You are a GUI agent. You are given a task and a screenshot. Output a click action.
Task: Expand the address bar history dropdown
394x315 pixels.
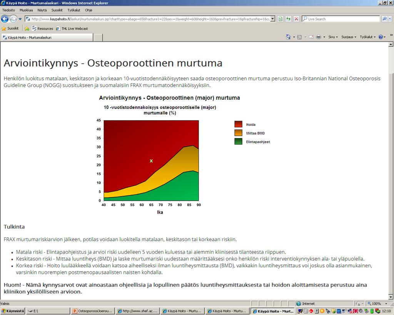tap(273, 19)
